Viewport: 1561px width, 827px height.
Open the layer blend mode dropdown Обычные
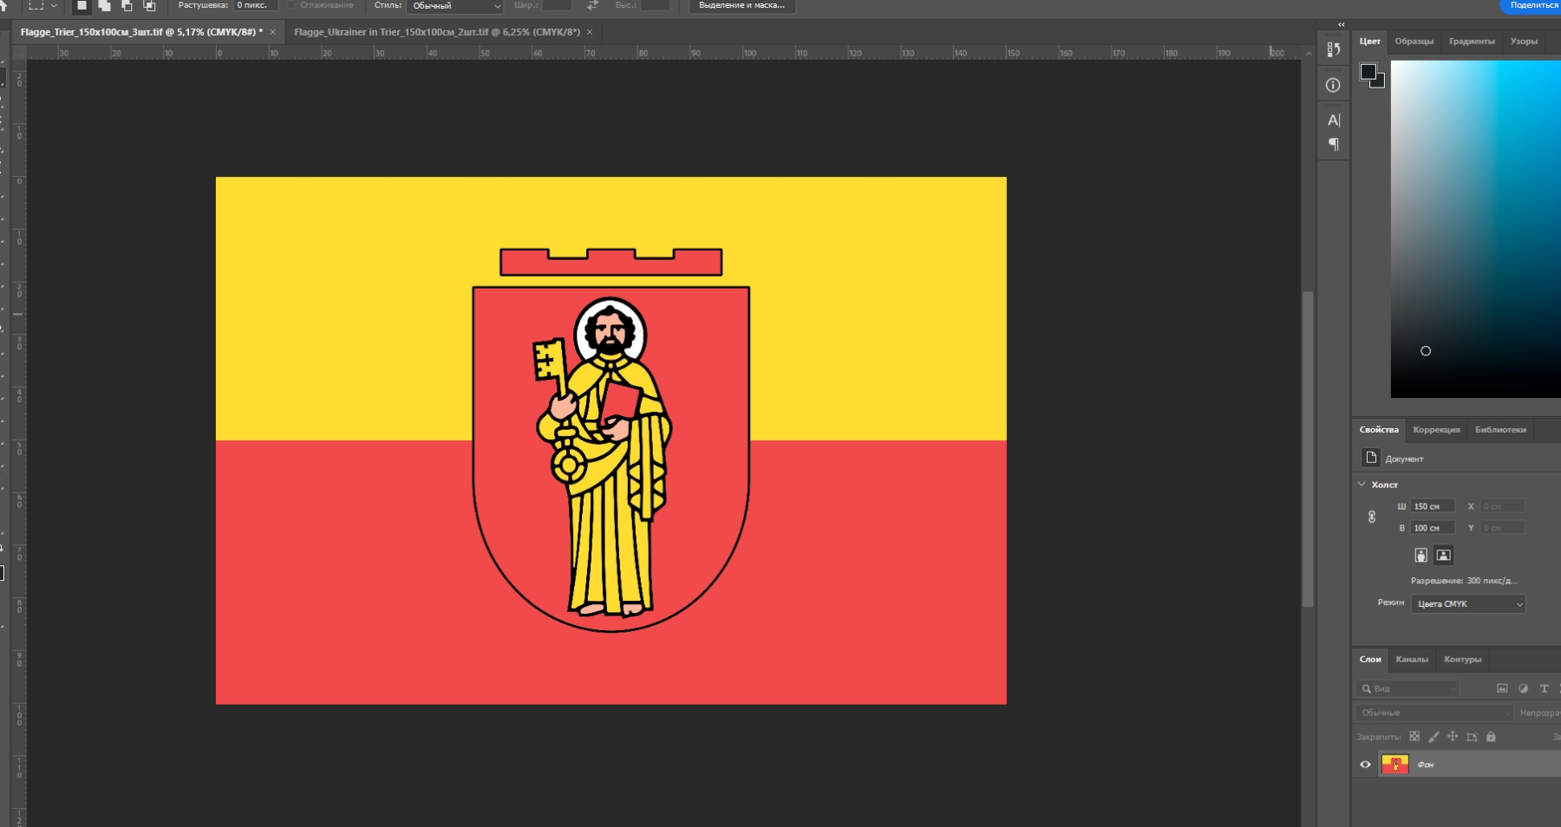click(x=1434, y=713)
